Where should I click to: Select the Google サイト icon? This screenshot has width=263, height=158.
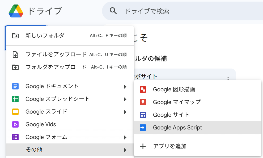click(x=143, y=115)
